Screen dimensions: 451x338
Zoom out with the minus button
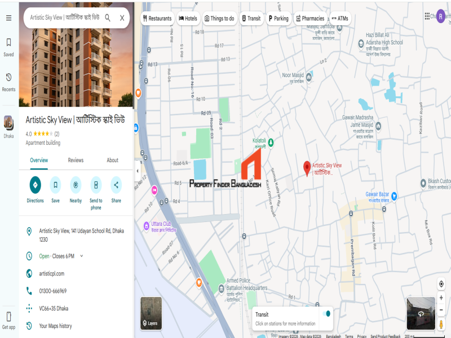pos(441,310)
